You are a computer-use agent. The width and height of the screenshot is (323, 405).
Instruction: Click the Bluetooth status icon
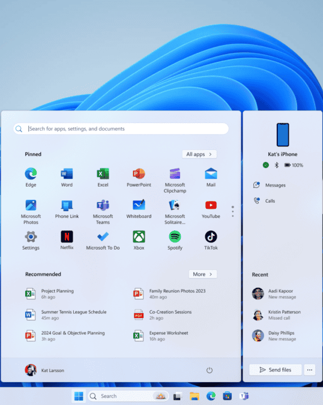(x=277, y=165)
